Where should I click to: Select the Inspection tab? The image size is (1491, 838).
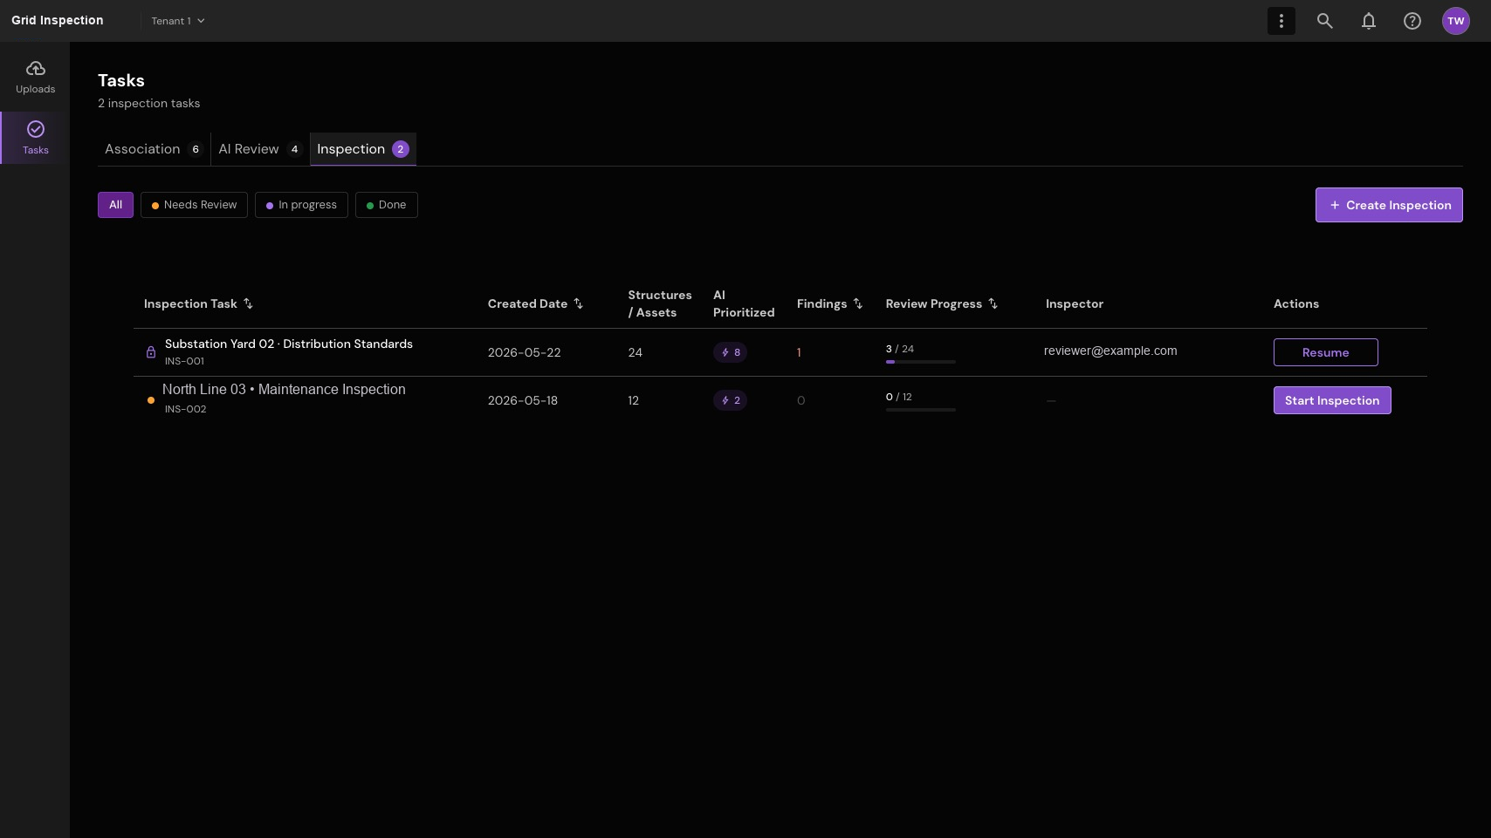click(x=363, y=149)
